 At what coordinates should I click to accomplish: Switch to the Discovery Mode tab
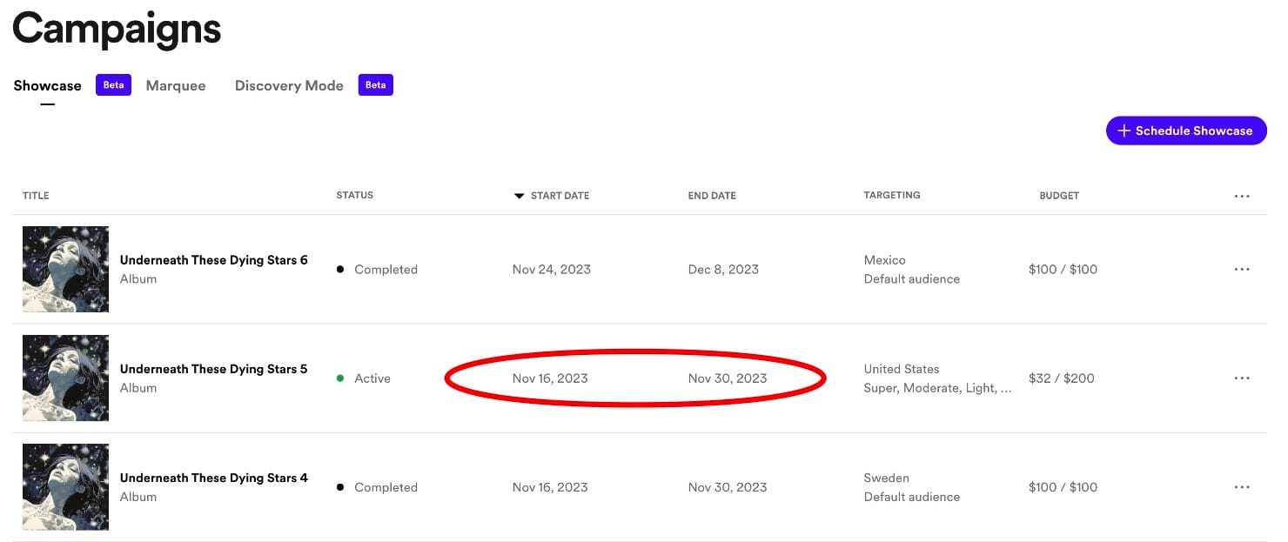[289, 85]
